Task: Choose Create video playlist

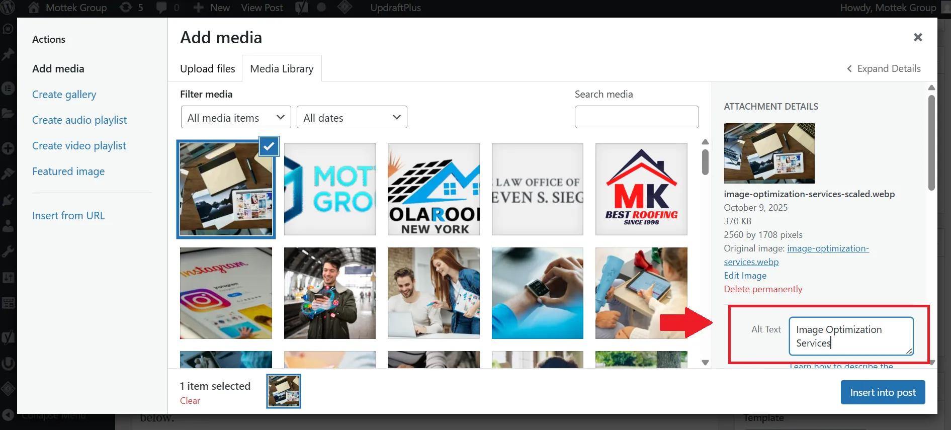Action: point(79,146)
